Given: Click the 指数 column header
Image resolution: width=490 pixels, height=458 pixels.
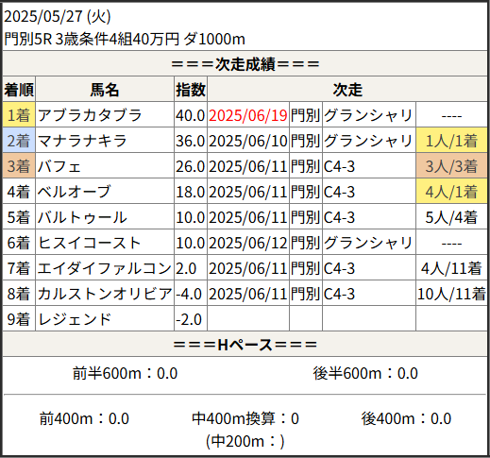Looking at the screenshot, I should click(191, 90).
